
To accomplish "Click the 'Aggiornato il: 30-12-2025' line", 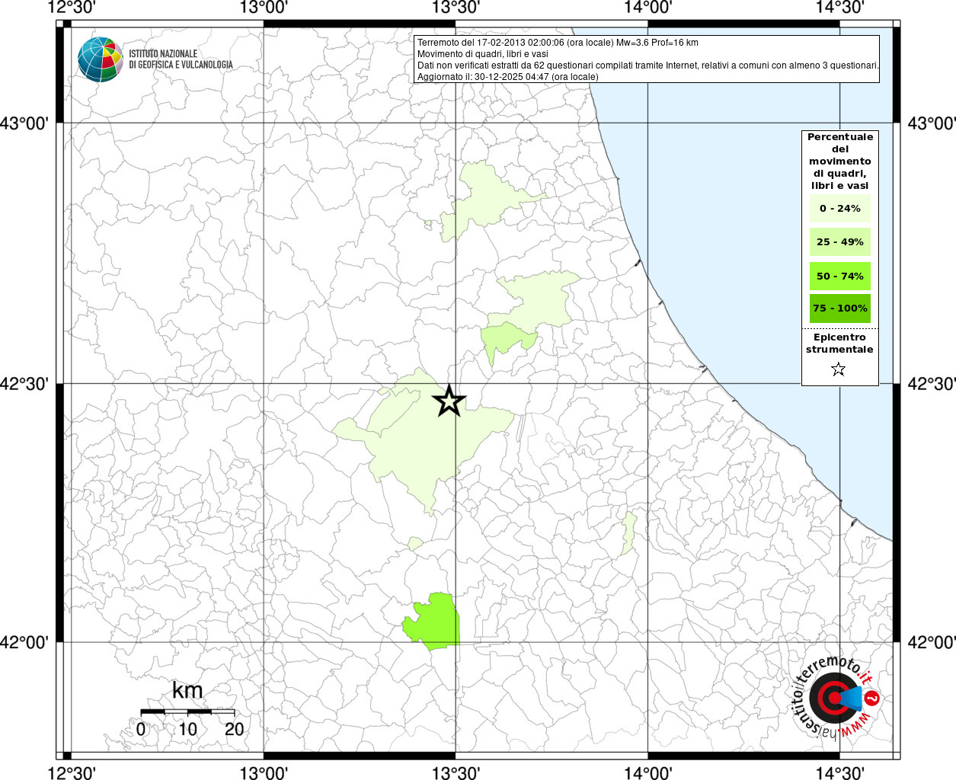I will 507,77.
